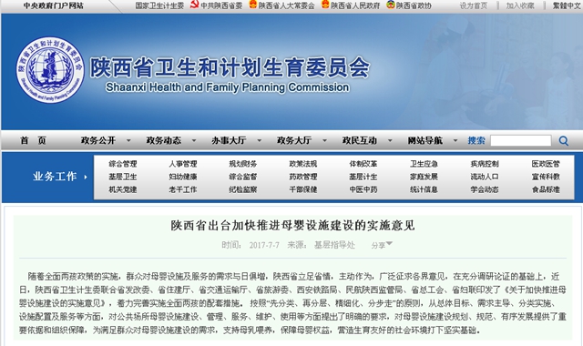This screenshot has height=346, width=583.
Task: Click the 业务工作 section label
Action: point(55,177)
